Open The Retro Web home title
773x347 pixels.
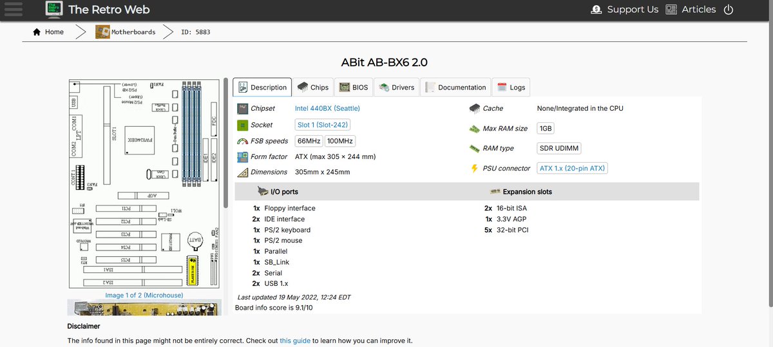(109, 9)
